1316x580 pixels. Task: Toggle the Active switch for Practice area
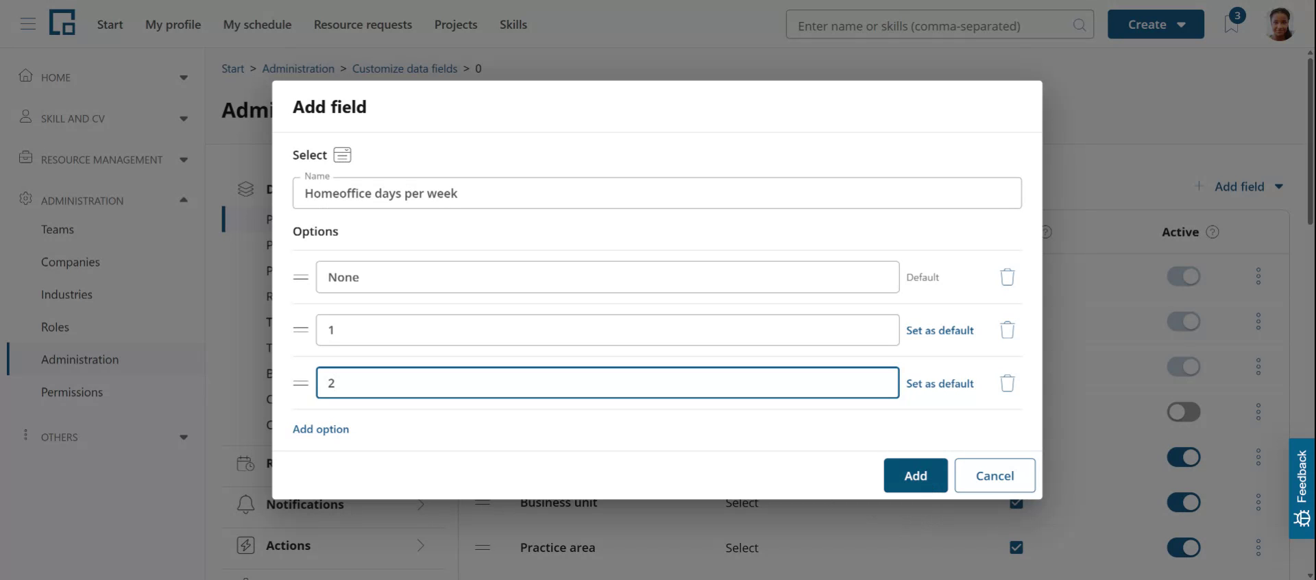tap(1184, 548)
